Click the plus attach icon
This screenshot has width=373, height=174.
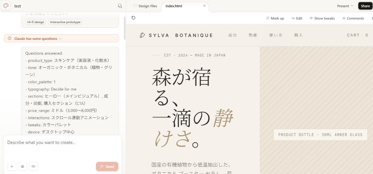tap(12, 167)
